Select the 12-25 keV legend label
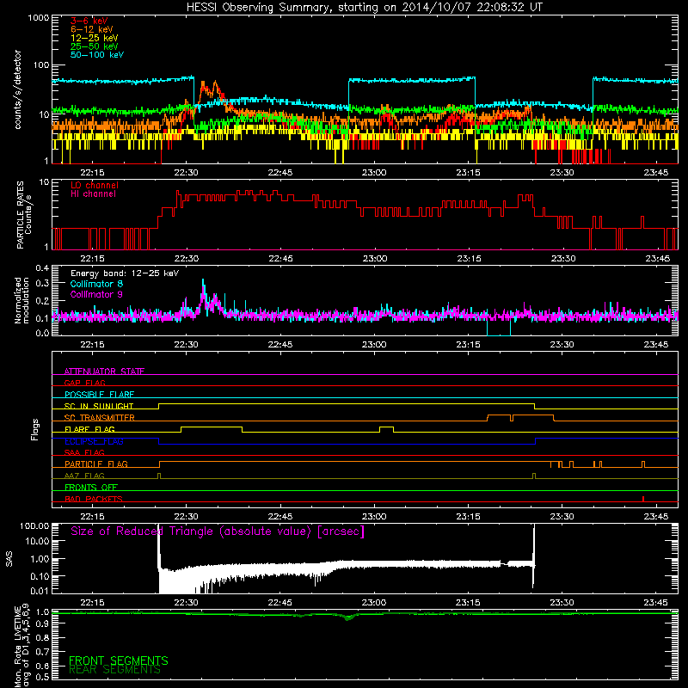 click(95, 38)
